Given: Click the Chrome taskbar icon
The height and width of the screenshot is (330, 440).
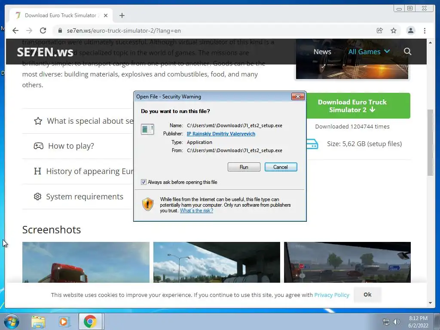Looking at the screenshot, I should [x=90, y=321].
